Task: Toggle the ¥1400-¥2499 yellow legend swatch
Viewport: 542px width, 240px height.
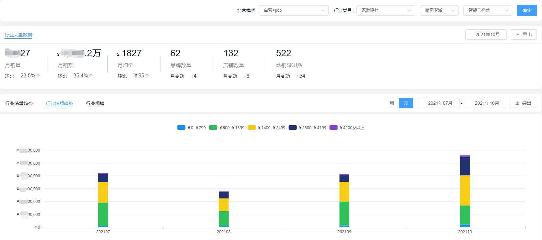Action: (x=252, y=127)
